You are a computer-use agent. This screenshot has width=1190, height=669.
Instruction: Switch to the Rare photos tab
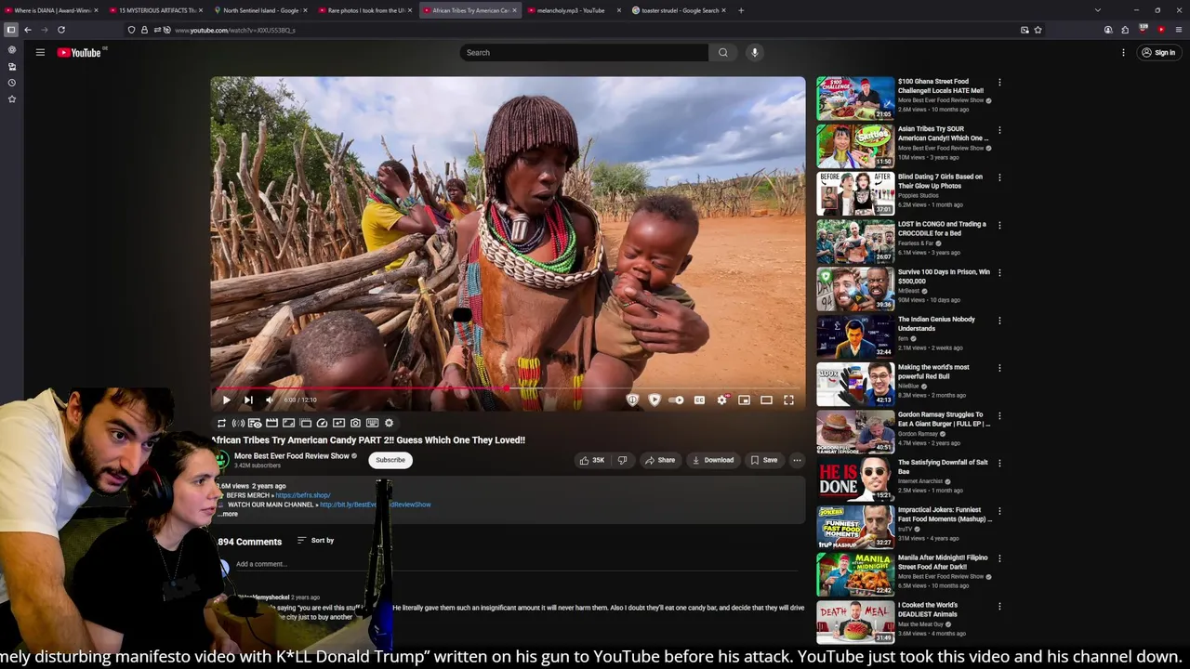[366, 10]
